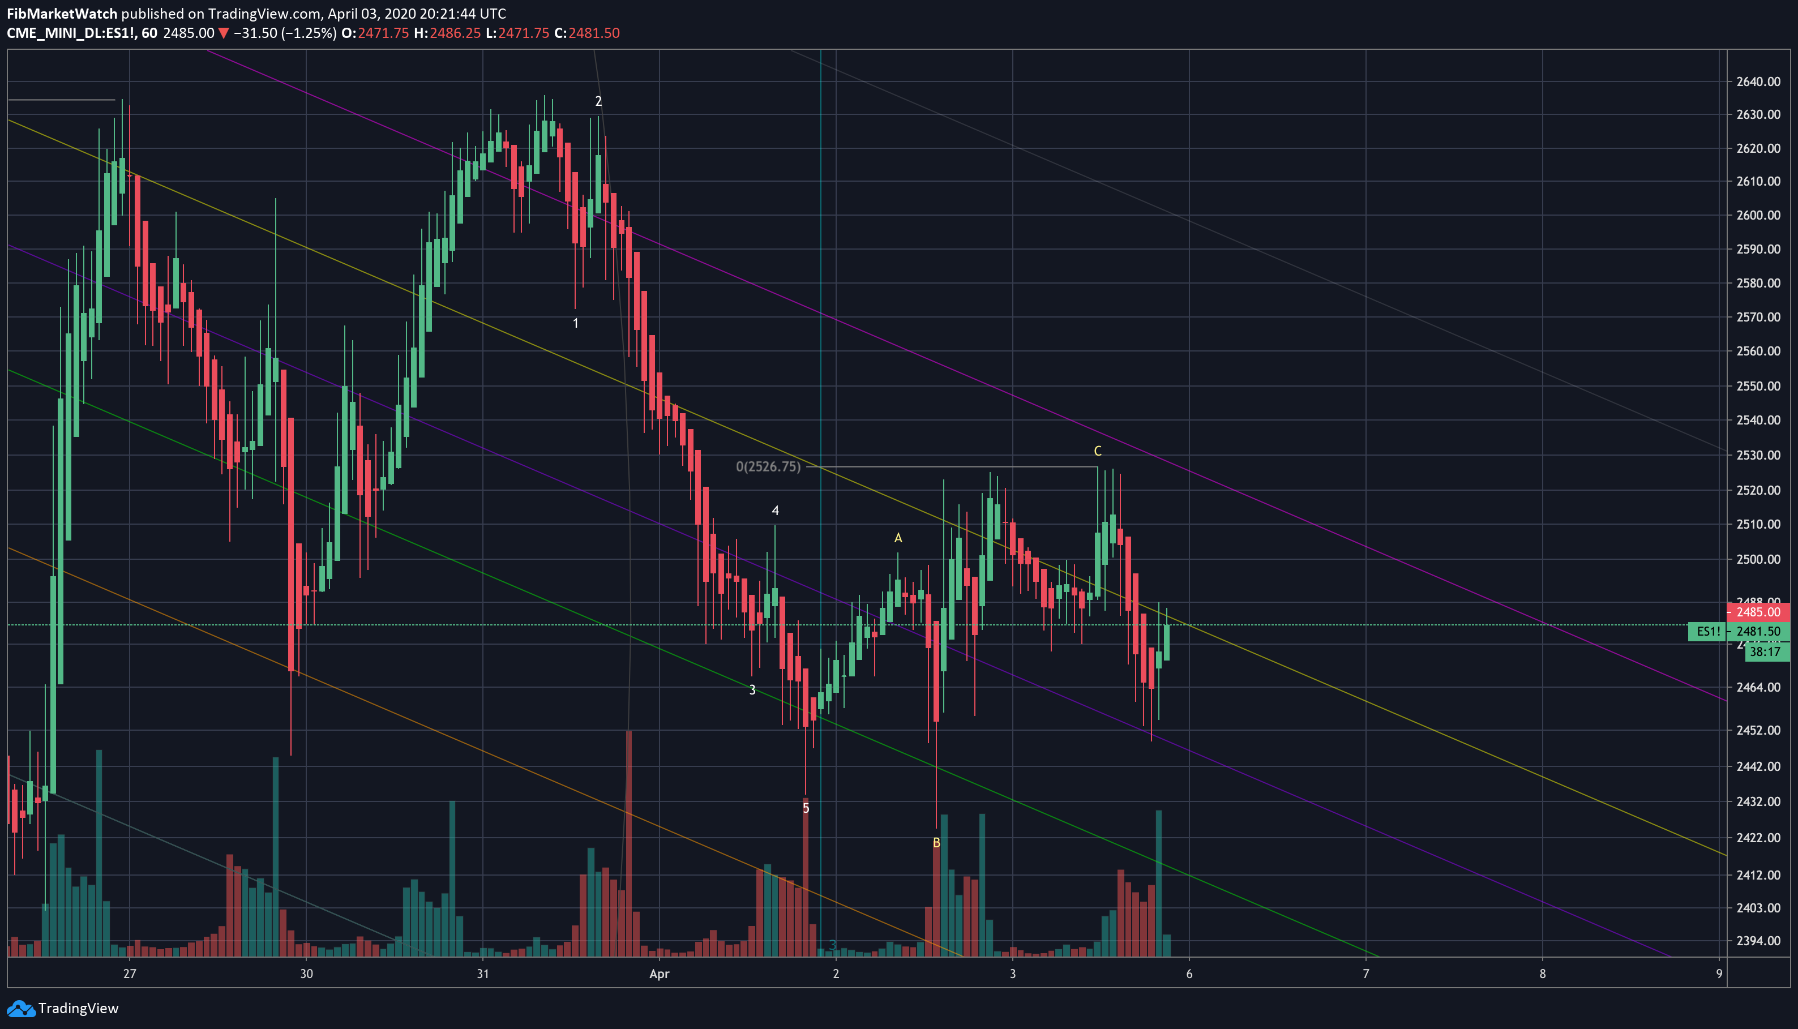The height and width of the screenshot is (1029, 1798).
Task: Click the 2500.00 price axis label
Action: point(1758,560)
